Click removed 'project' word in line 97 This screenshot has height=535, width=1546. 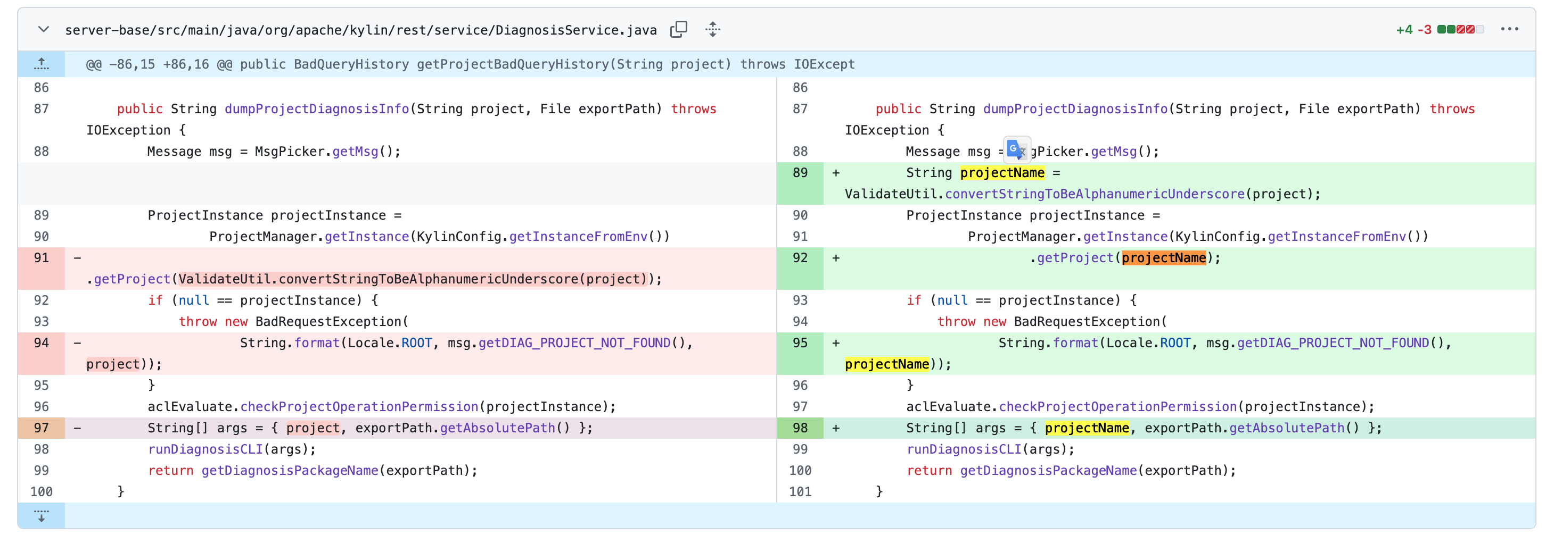coord(313,428)
